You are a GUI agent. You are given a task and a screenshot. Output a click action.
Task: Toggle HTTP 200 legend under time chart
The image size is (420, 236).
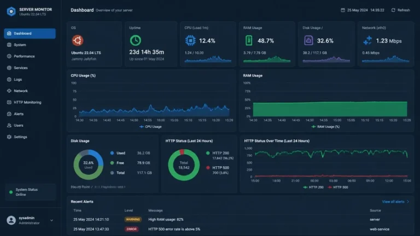tap(313, 187)
